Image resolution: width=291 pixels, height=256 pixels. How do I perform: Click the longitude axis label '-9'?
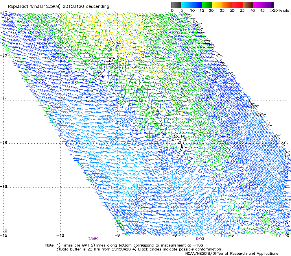click(117, 236)
